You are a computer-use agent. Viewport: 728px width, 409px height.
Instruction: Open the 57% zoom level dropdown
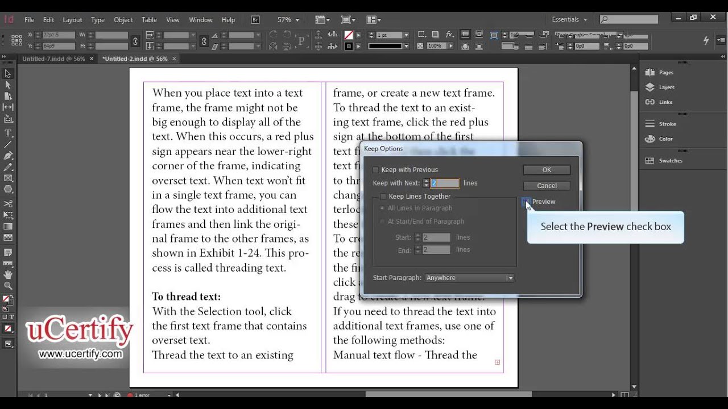coord(288,20)
